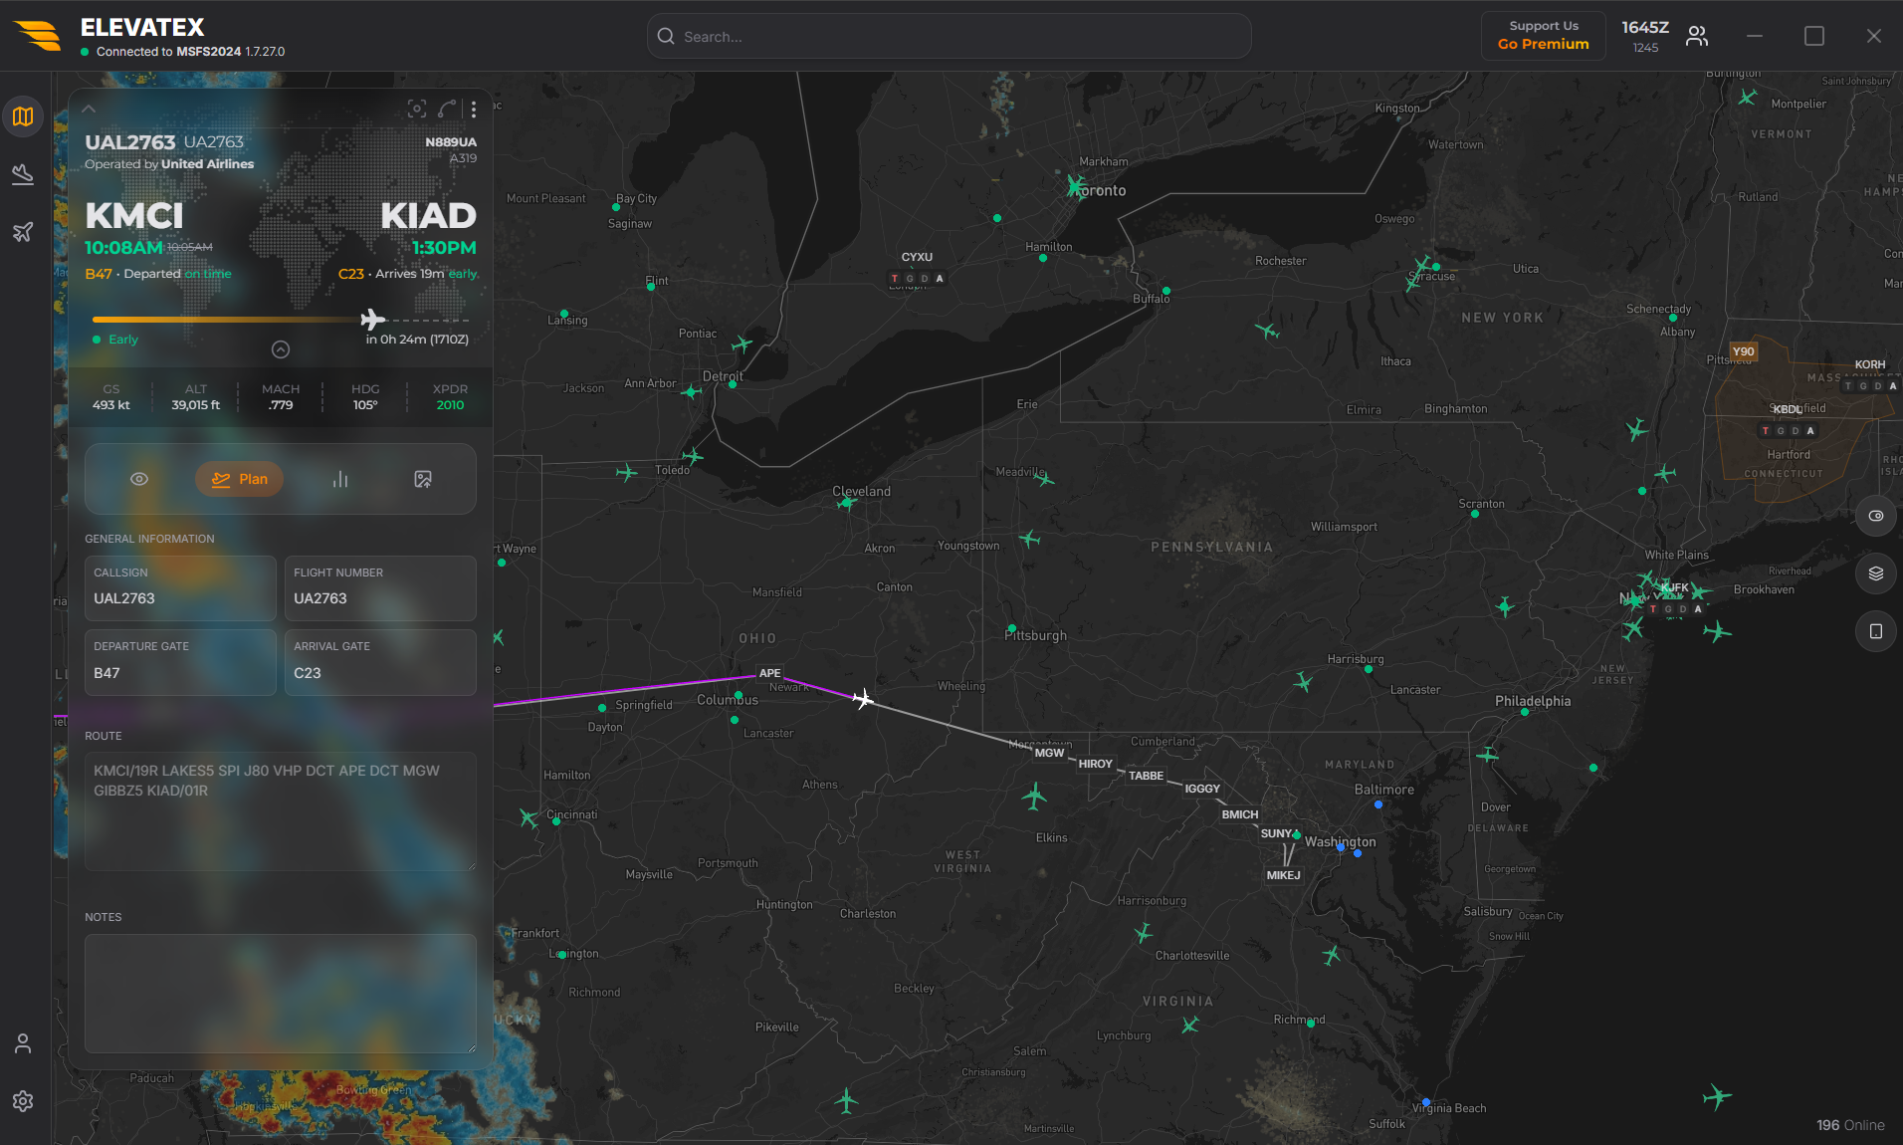Click the CYXU Tower (T) indicator
Screen dimensions: 1903x1145
(895, 279)
